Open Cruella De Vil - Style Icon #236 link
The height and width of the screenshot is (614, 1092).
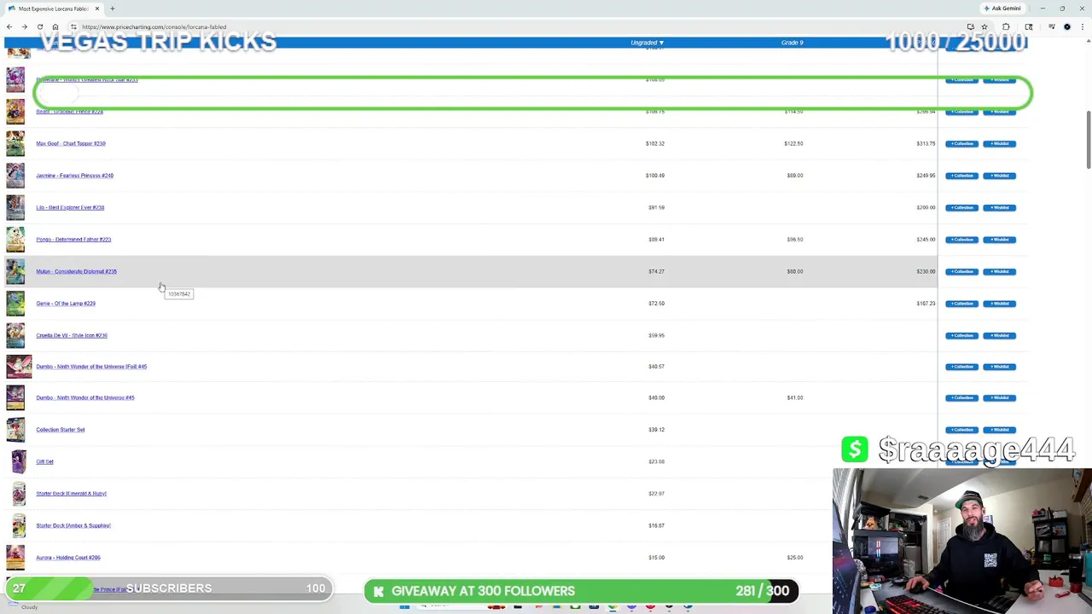pyautogui.click(x=72, y=335)
